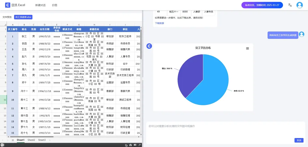Image resolution: width=308 pixels, height=147 pixels.
Task: Switch to Sheet2 tab
Action: [x=31, y=140]
